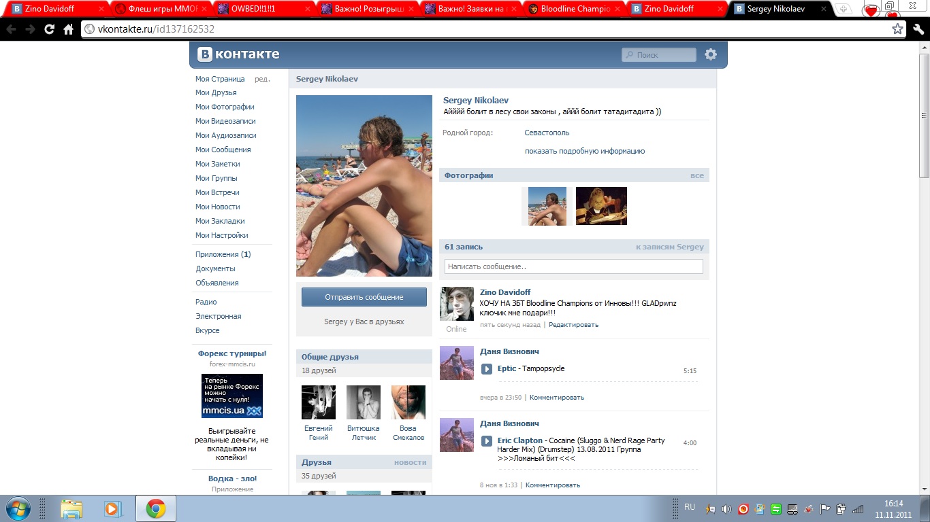The height and width of the screenshot is (522, 930).
Task: Play the Eric Clapton - Cocaine audio track
Action: coord(487,441)
